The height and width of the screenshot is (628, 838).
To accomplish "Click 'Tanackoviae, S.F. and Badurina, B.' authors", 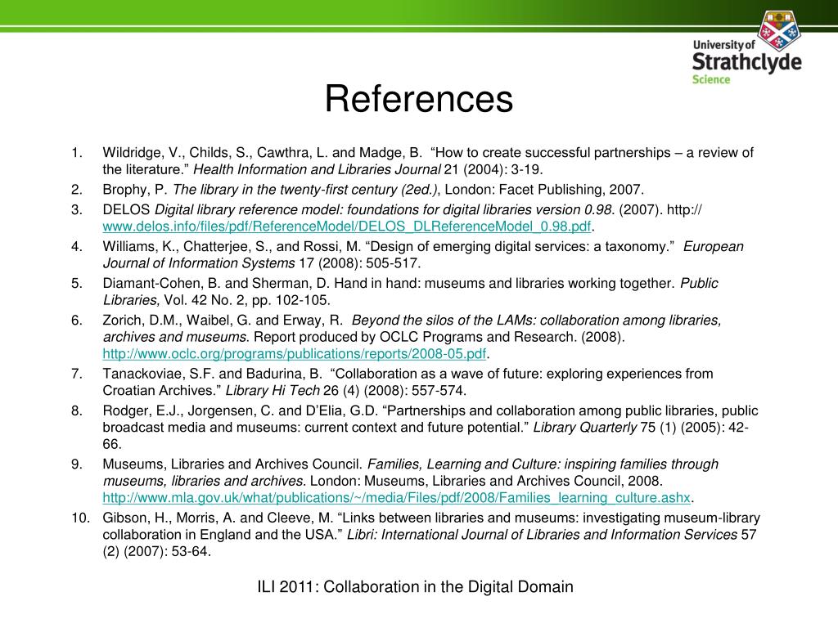I will tap(213, 374).
